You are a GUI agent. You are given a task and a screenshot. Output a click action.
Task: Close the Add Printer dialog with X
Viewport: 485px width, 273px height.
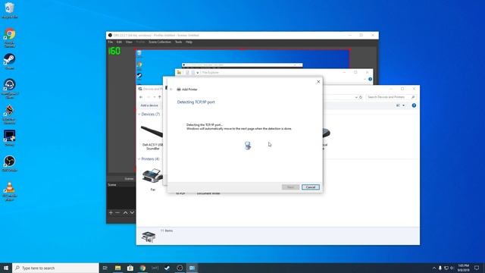click(x=318, y=82)
